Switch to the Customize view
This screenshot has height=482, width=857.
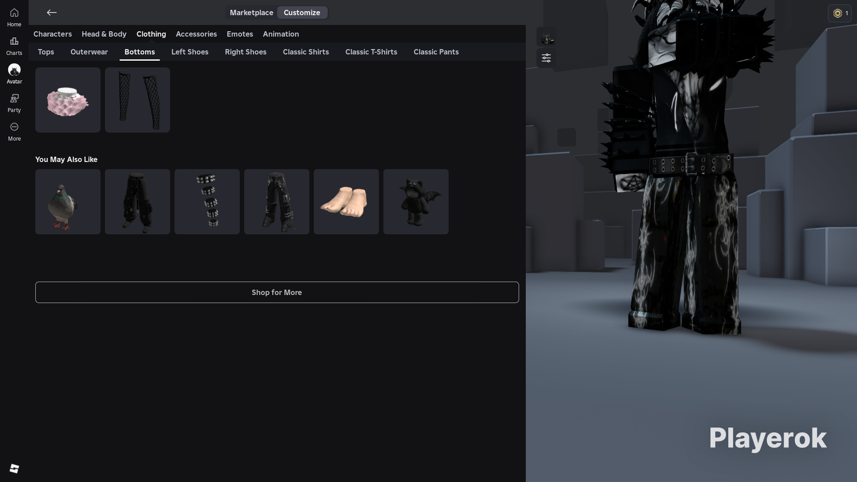(x=302, y=13)
